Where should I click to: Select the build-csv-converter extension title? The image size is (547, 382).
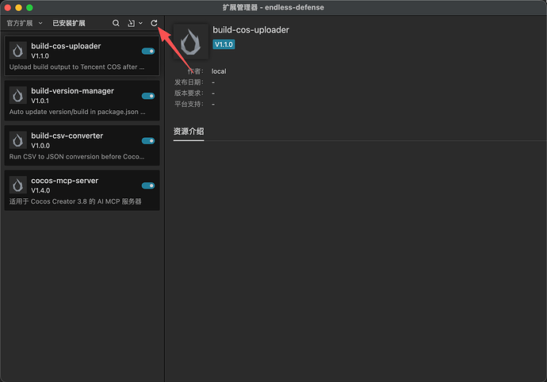(67, 136)
